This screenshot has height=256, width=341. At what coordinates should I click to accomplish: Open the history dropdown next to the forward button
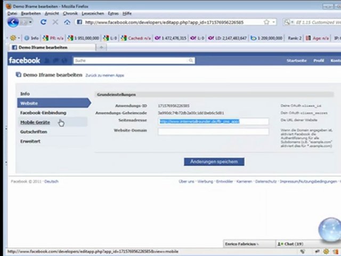(30, 22)
